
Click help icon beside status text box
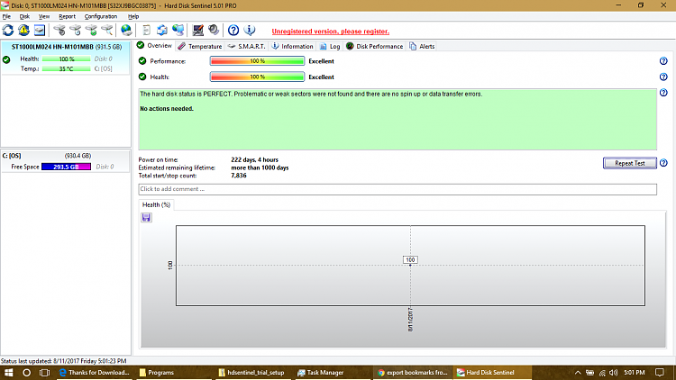coord(663,93)
